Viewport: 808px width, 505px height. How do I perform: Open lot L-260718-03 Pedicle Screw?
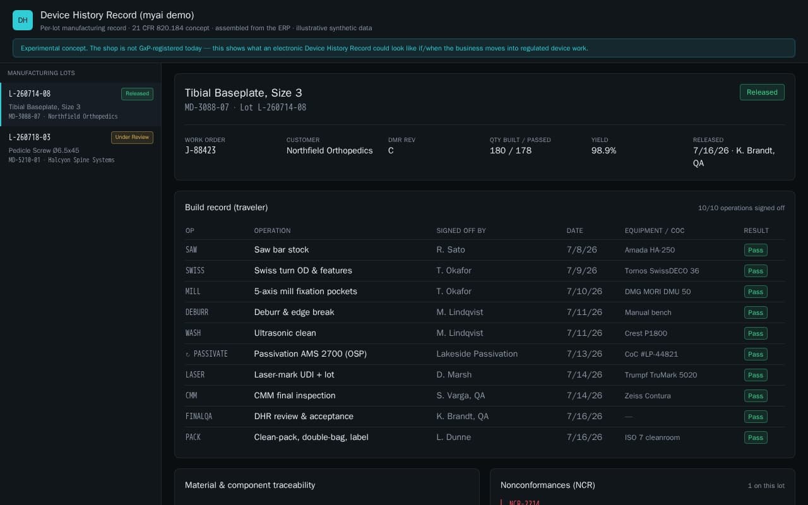tap(80, 148)
